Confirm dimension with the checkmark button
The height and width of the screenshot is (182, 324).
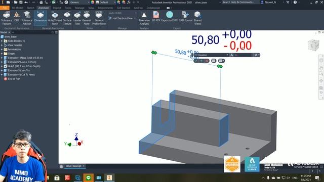tap(196, 61)
